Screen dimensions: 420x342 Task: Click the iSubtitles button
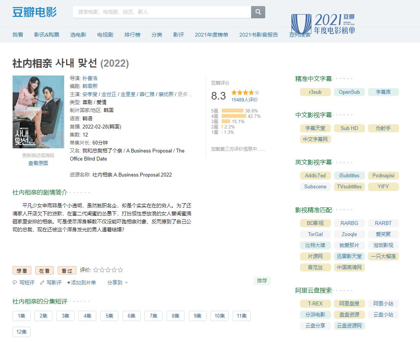(349, 175)
